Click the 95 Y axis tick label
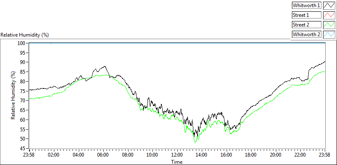Image resolution: width=337 pixels, height=165 pixels. (23, 53)
